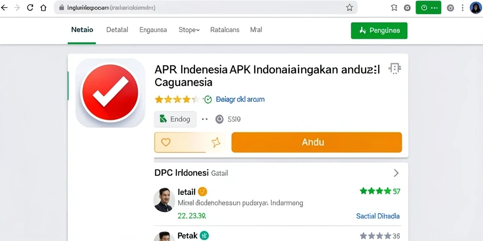Click the green star rating with 57

click(x=380, y=191)
